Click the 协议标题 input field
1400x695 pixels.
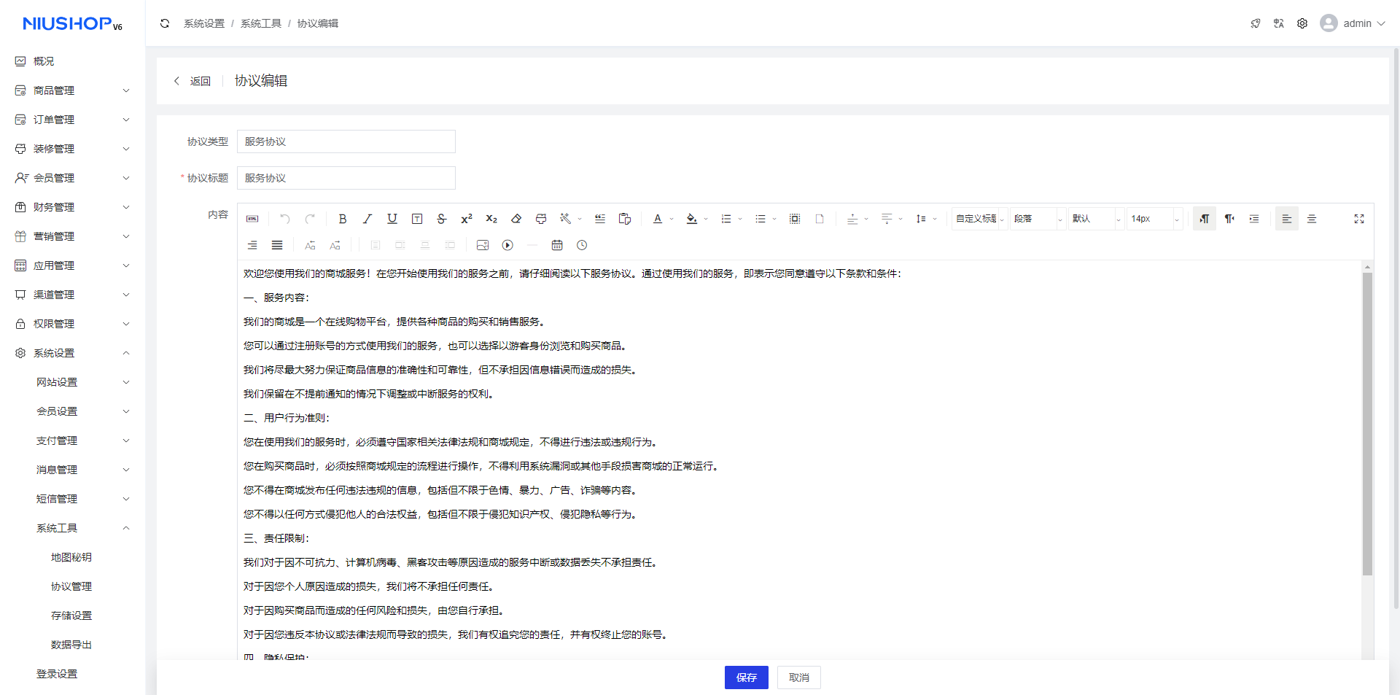tap(346, 178)
